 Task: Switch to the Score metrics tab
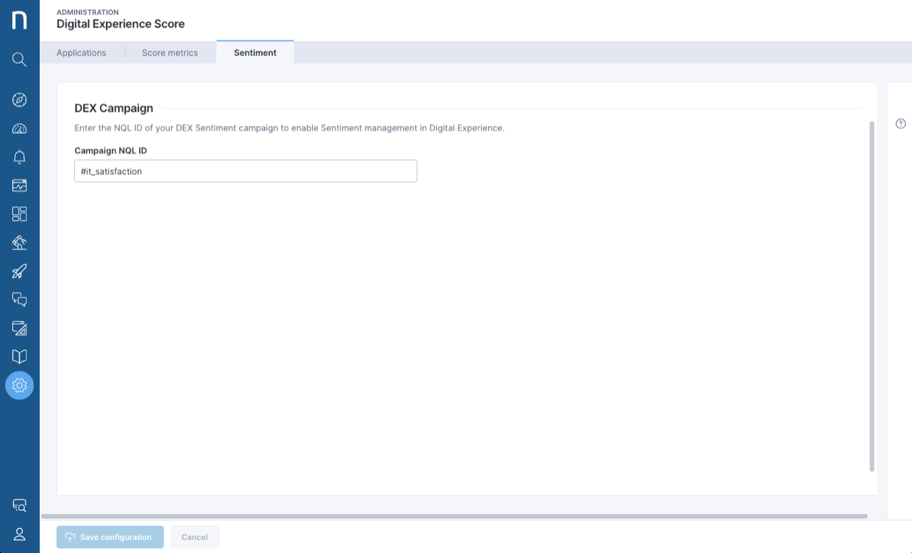[x=170, y=53]
